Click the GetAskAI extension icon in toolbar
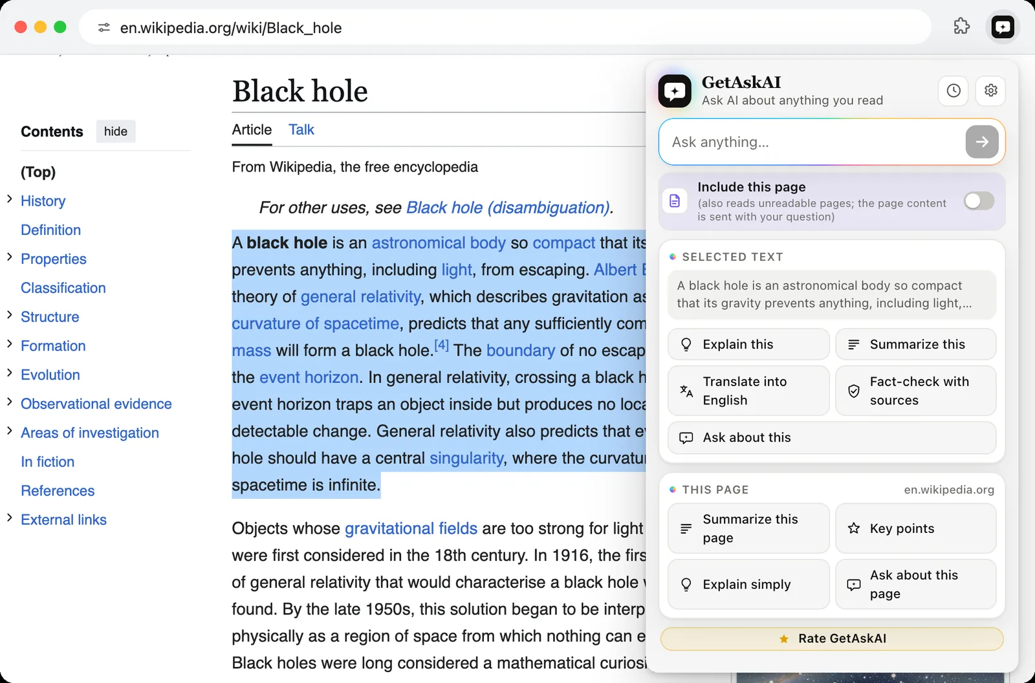The image size is (1035, 683). point(1003,27)
